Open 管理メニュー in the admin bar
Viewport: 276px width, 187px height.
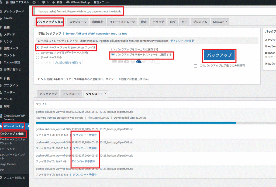pos(102,2)
